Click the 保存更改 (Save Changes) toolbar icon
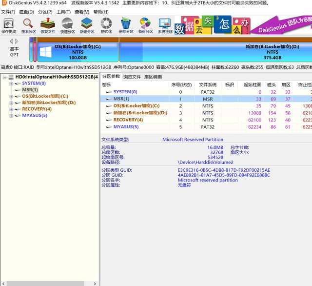The width and height of the screenshot is (312, 286). 9,25
